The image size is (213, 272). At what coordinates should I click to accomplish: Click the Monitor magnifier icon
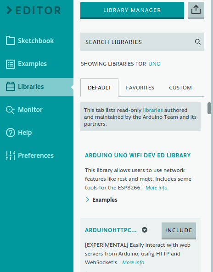[10, 110]
